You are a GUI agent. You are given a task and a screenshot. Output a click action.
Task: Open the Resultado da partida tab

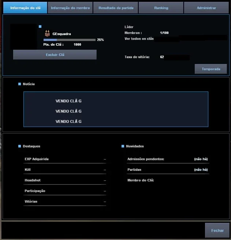tap(116, 8)
